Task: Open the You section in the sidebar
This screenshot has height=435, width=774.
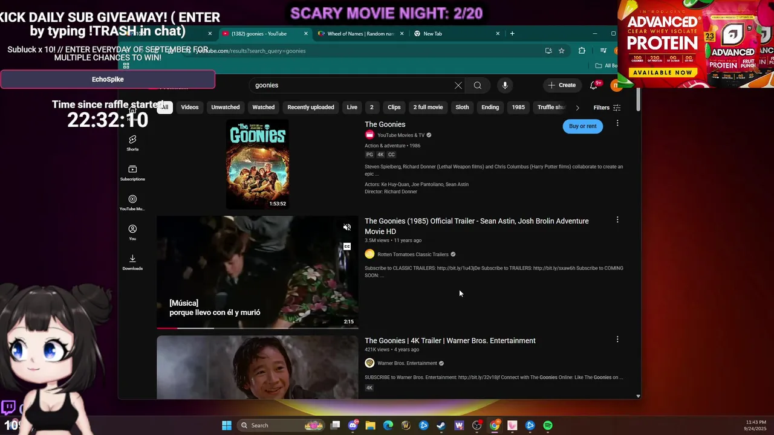Action: (132, 232)
